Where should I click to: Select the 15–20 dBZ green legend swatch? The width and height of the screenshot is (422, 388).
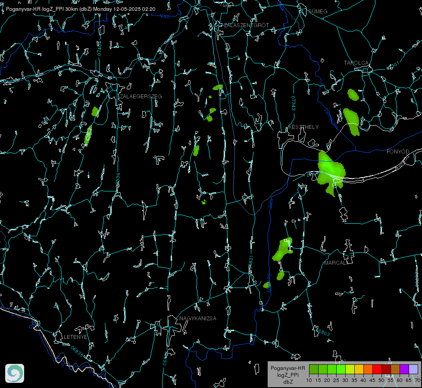(323, 369)
